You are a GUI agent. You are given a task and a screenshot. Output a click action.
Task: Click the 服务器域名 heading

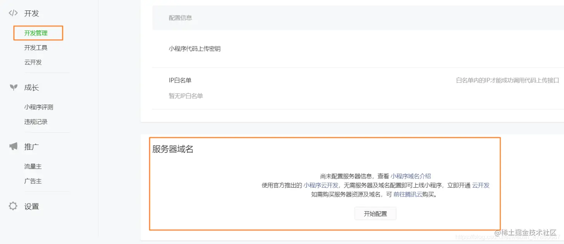click(x=173, y=149)
